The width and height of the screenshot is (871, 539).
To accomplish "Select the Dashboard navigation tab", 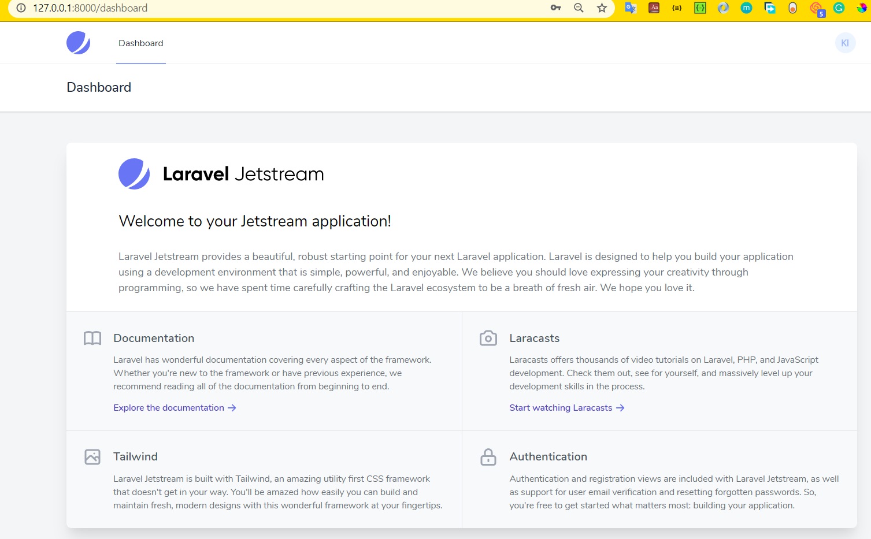I will pos(141,43).
